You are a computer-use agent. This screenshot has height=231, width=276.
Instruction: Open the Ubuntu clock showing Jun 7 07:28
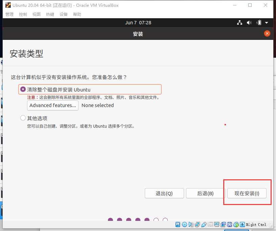(138, 23)
